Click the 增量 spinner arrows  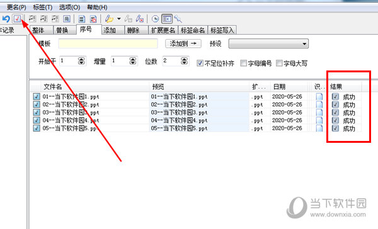[133, 61]
